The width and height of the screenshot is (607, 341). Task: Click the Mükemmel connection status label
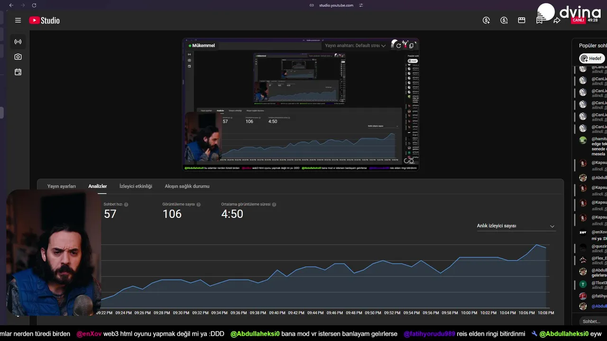coord(203,45)
